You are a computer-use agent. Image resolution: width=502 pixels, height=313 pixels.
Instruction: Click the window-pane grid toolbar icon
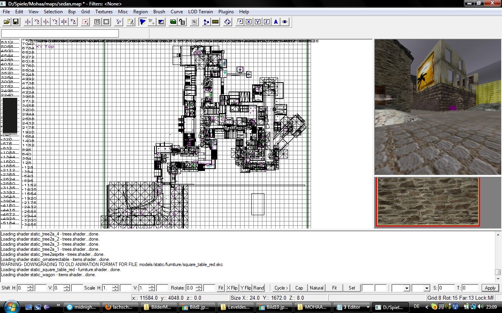click(97, 22)
